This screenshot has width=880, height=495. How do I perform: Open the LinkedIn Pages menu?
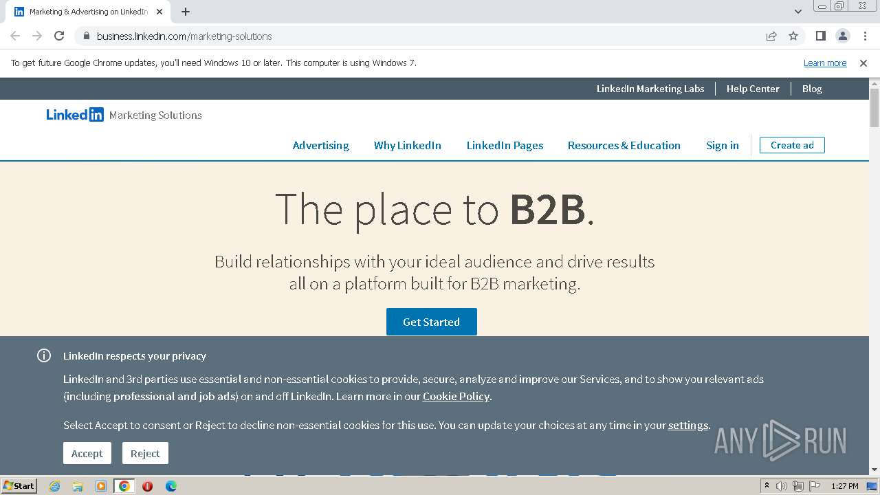(505, 145)
